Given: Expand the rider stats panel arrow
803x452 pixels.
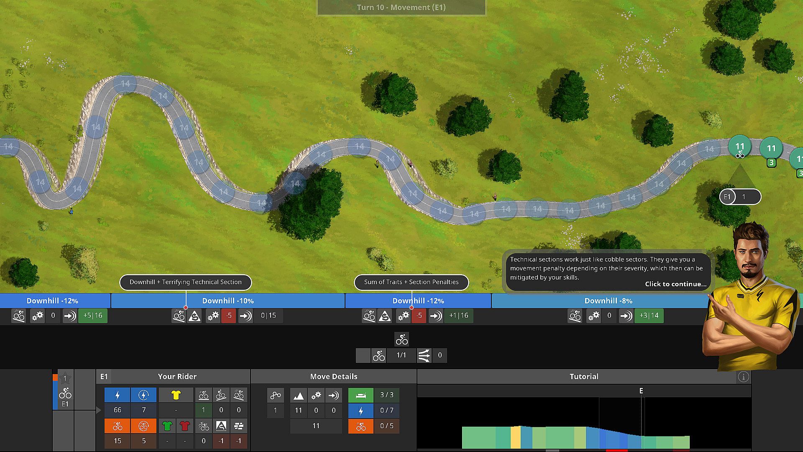Looking at the screenshot, I should pyautogui.click(x=99, y=410).
